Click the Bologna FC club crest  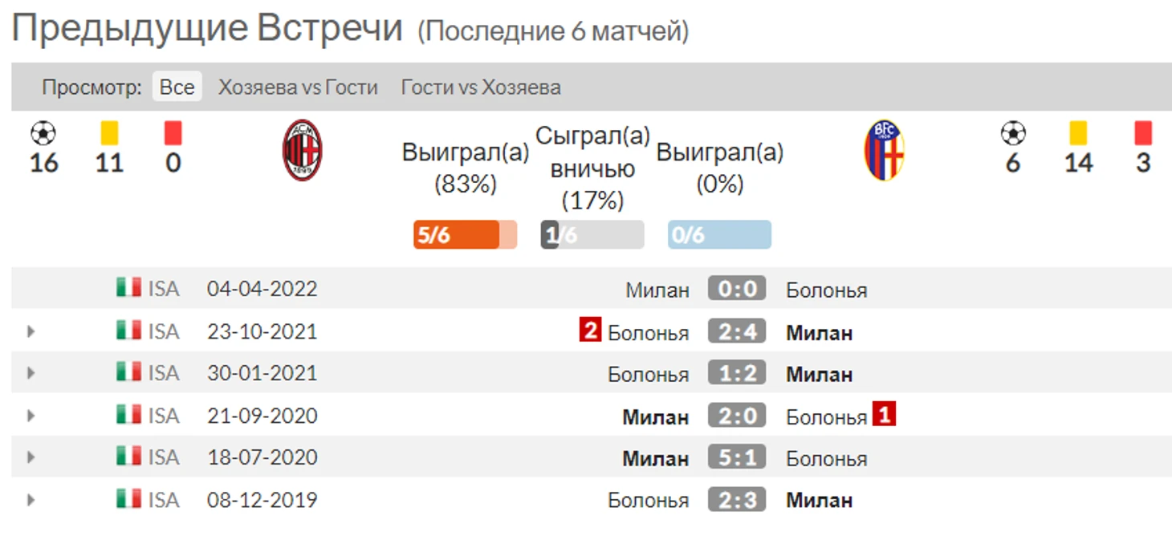click(884, 150)
